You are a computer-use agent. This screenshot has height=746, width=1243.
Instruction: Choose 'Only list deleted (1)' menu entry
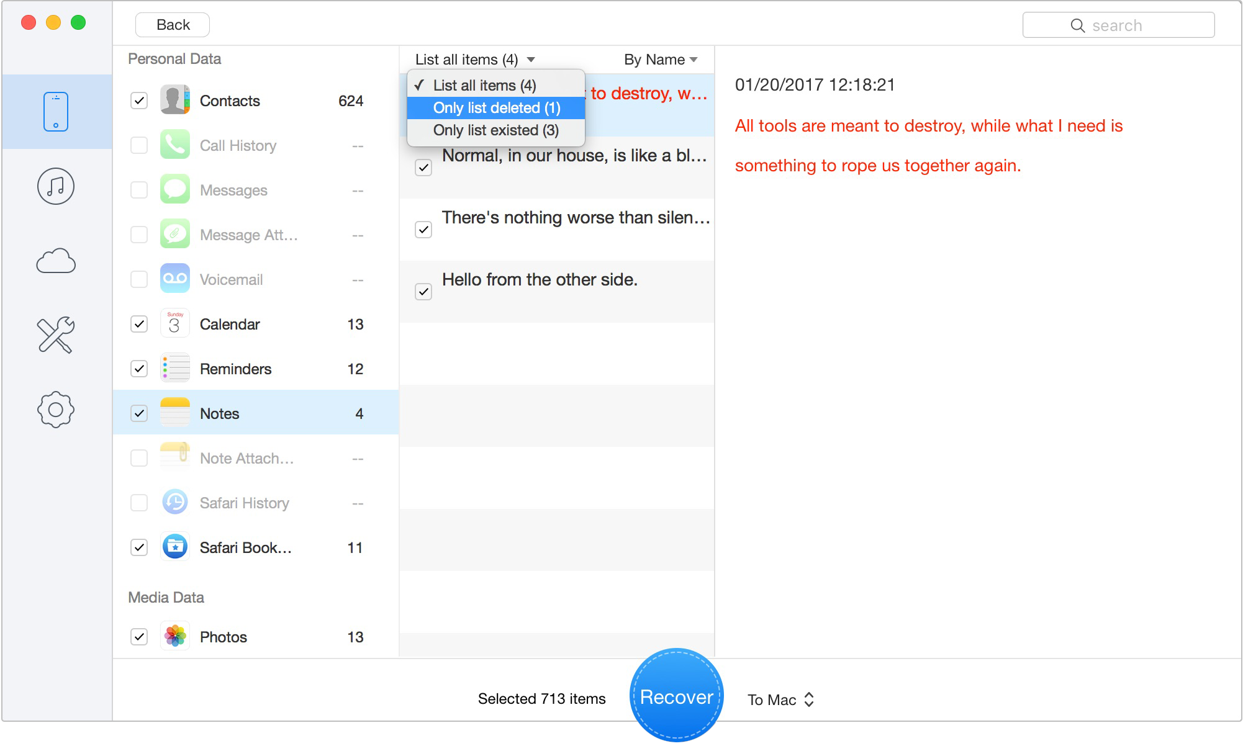point(496,108)
